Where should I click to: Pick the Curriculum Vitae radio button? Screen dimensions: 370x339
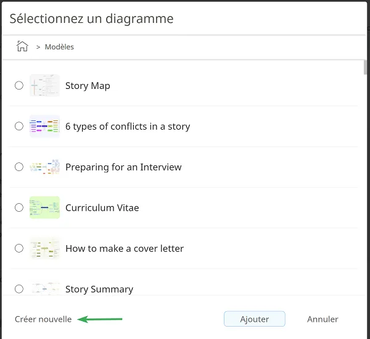(19, 207)
